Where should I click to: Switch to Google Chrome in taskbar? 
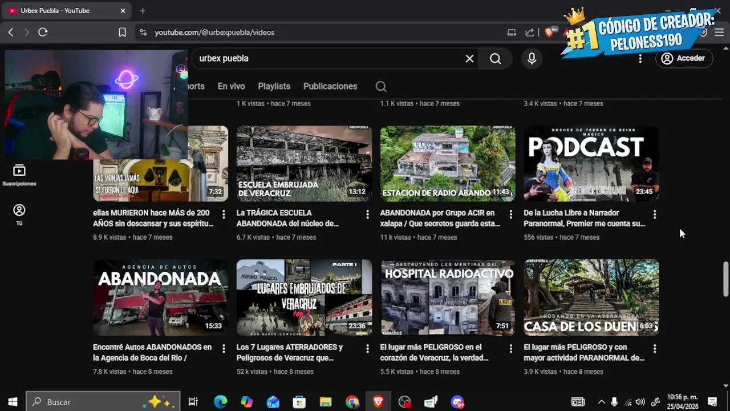(352, 402)
